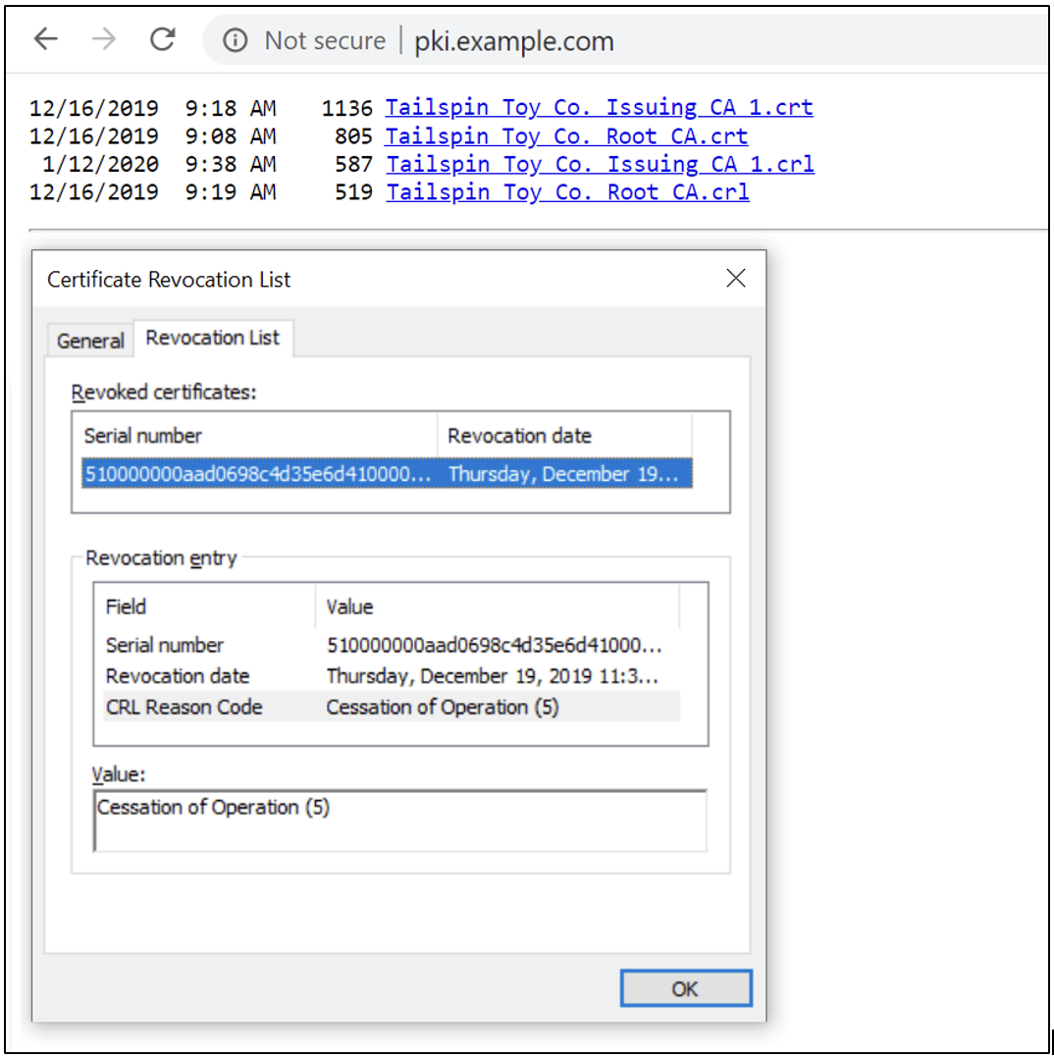Screen dimensions: 1054x1058
Task: Open Tailspin Toy Co. Root CA.crl link
Action: [567, 192]
